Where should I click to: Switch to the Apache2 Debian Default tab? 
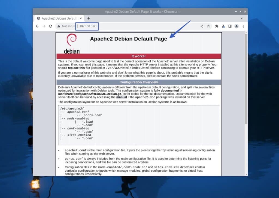pyautogui.click(x=59, y=18)
